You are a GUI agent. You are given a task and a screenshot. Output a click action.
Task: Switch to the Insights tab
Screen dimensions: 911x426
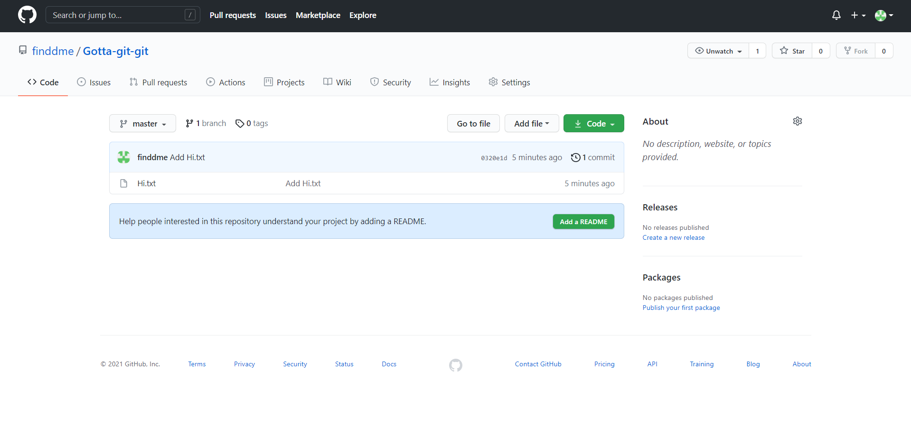450,82
